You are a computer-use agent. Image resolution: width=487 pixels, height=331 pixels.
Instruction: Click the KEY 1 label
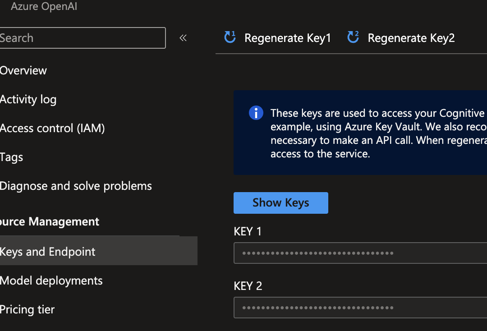click(x=248, y=231)
